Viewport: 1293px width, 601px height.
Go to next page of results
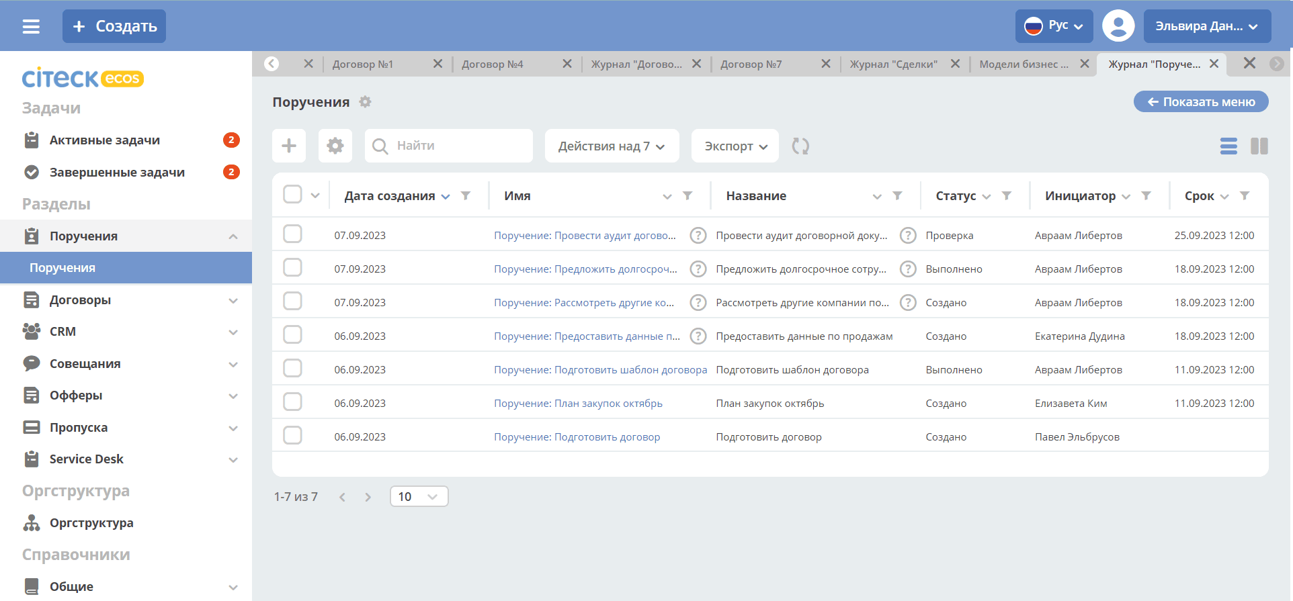click(x=368, y=497)
